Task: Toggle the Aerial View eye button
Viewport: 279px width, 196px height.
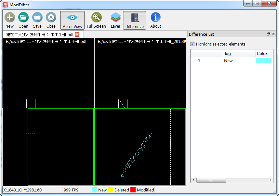Action: coord(73,20)
